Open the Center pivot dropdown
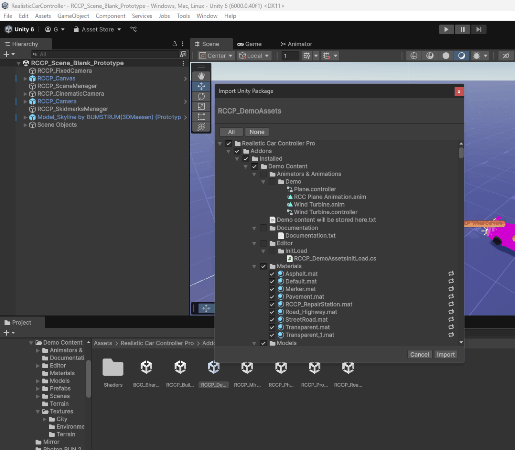This screenshot has height=450, width=515. click(x=216, y=56)
